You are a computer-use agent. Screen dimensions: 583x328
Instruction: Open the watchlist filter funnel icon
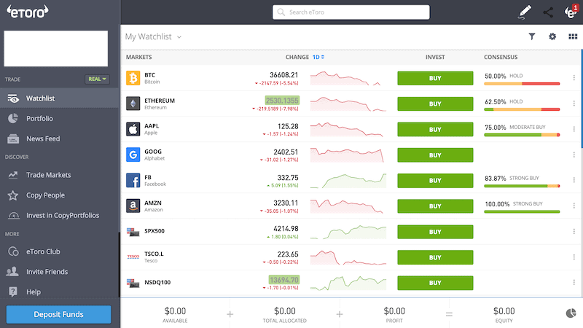coord(532,36)
